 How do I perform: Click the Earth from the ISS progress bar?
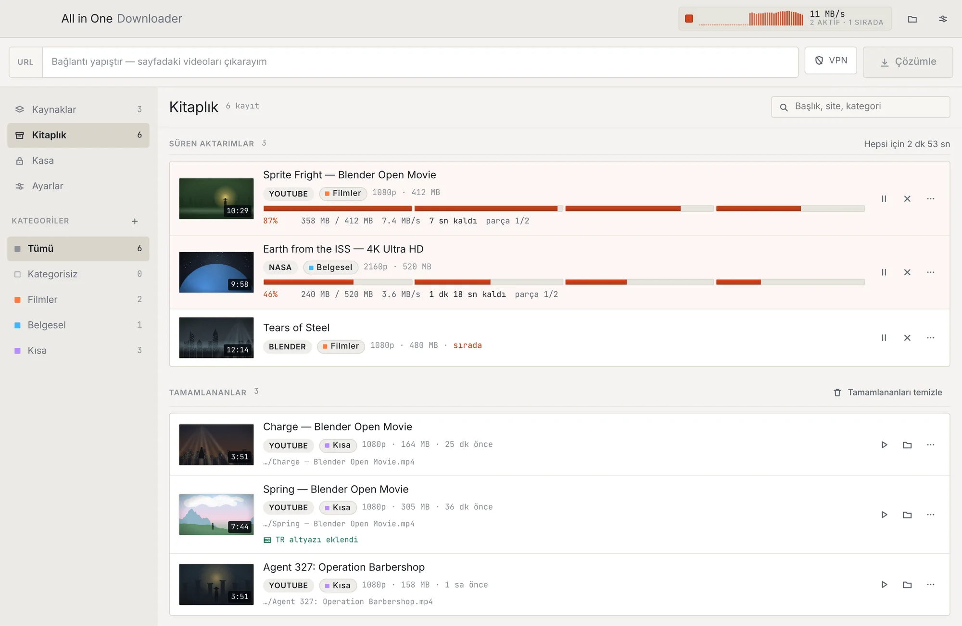coord(564,282)
